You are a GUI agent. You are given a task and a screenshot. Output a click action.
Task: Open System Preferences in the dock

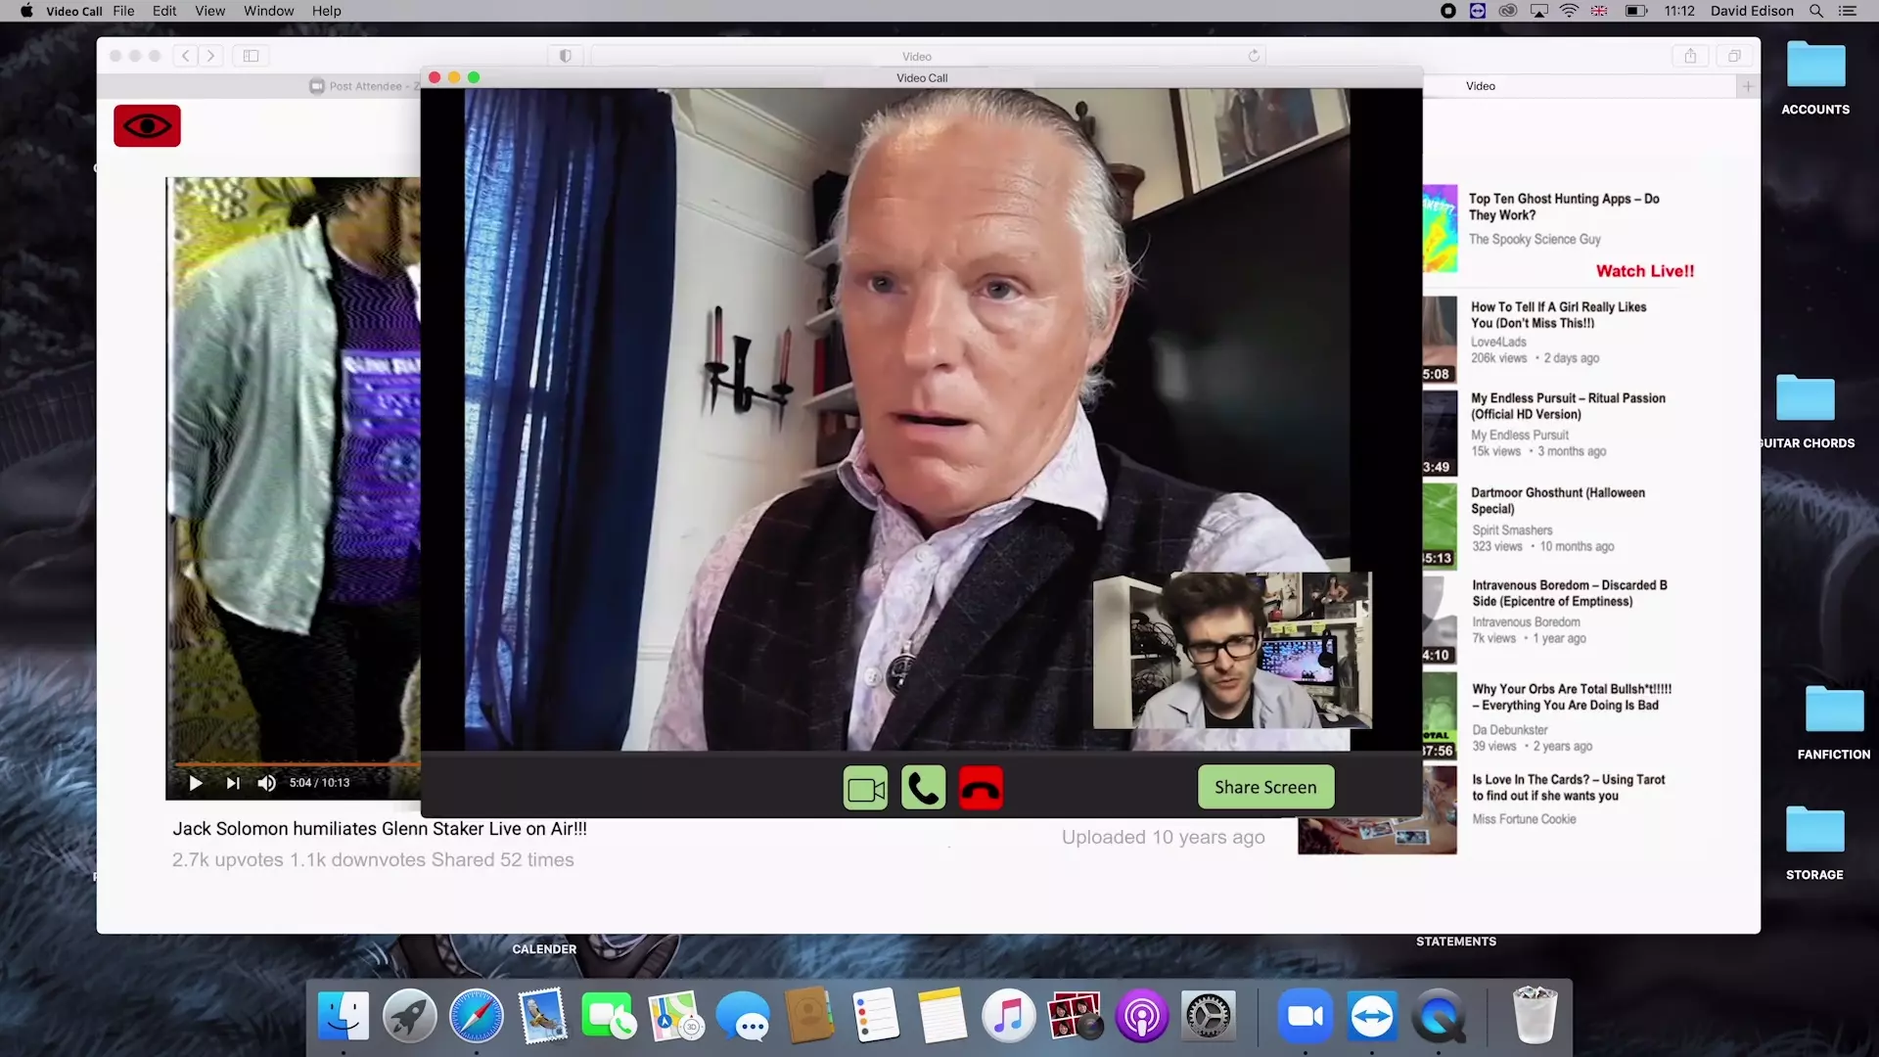tap(1209, 1016)
